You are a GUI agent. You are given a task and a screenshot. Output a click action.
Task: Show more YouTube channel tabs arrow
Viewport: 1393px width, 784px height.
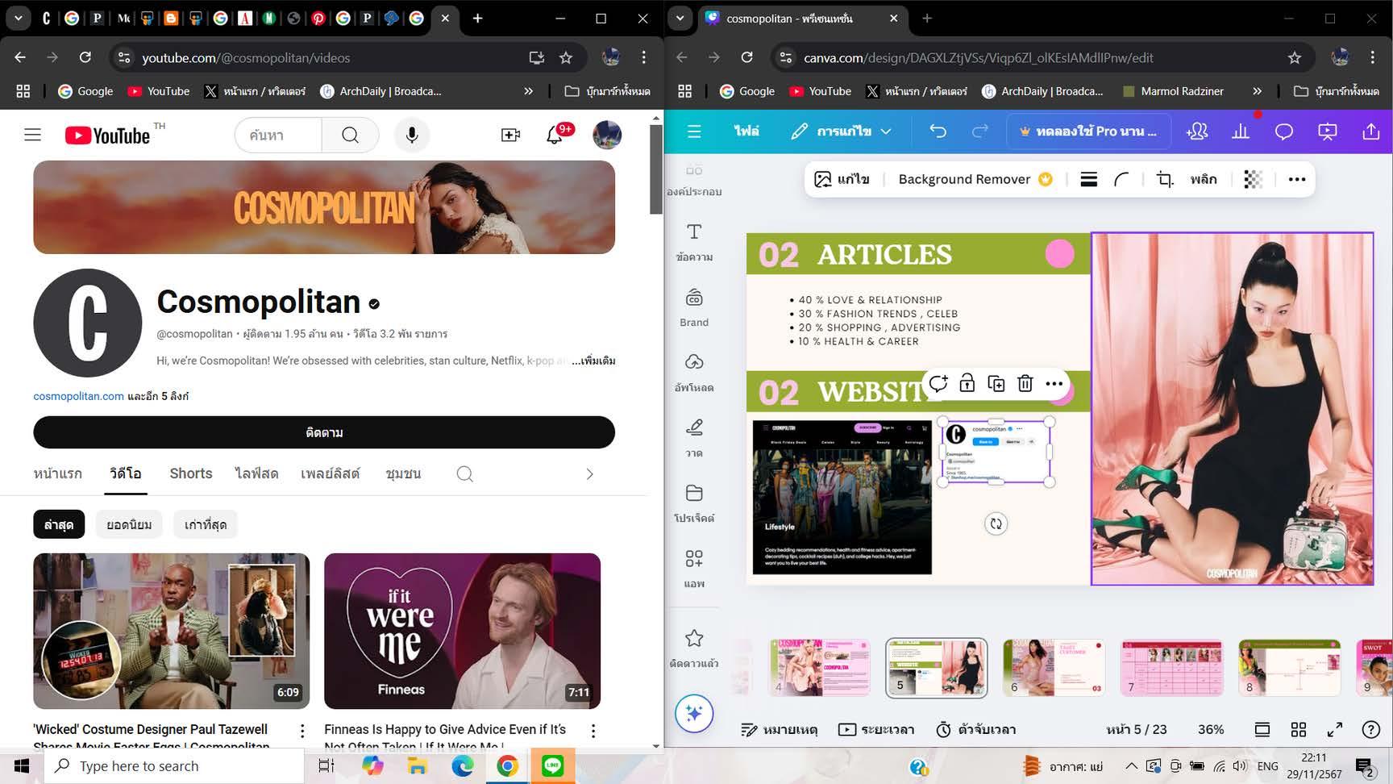[x=589, y=474]
